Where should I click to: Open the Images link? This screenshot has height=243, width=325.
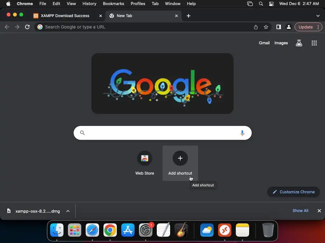(x=281, y=43)
